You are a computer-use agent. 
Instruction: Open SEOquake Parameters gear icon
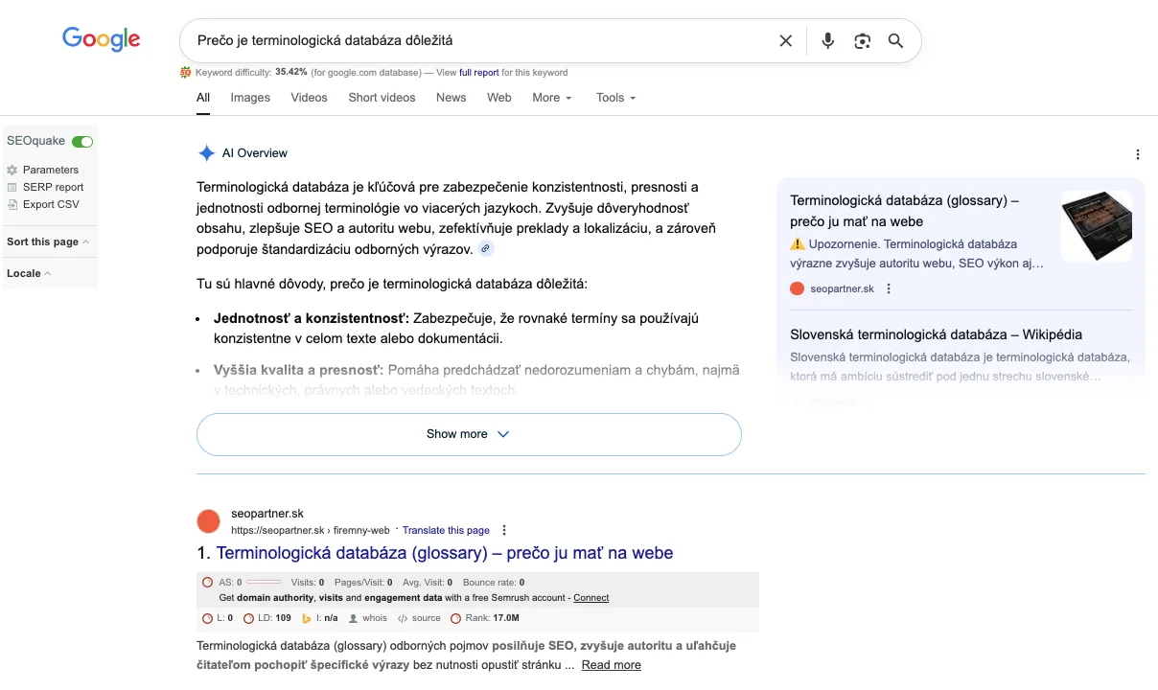pos(12,171)
